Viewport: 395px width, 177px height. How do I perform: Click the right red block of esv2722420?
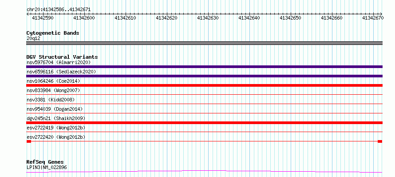[x=380, y=141]
